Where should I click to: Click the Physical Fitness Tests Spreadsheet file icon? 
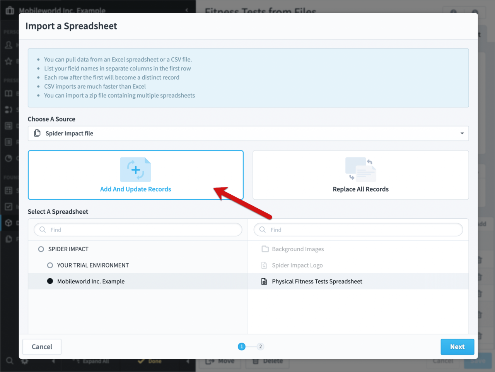click(265, 282)
